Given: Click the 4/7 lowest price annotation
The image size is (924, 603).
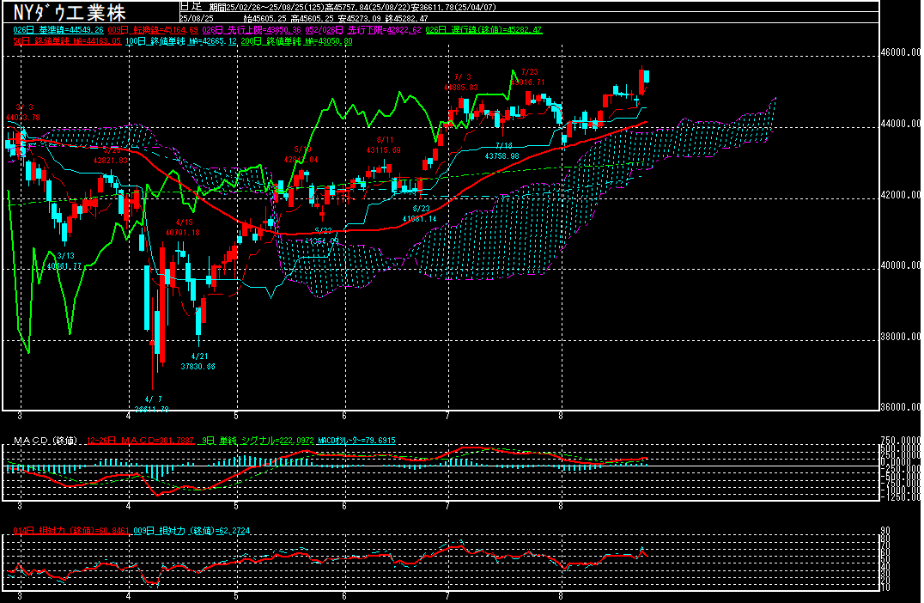Looking at the screenshot, I should 152,405.
